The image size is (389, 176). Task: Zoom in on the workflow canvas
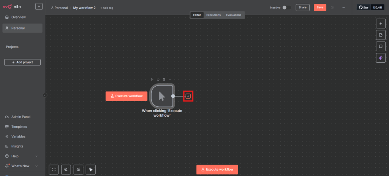pos(66,170)
